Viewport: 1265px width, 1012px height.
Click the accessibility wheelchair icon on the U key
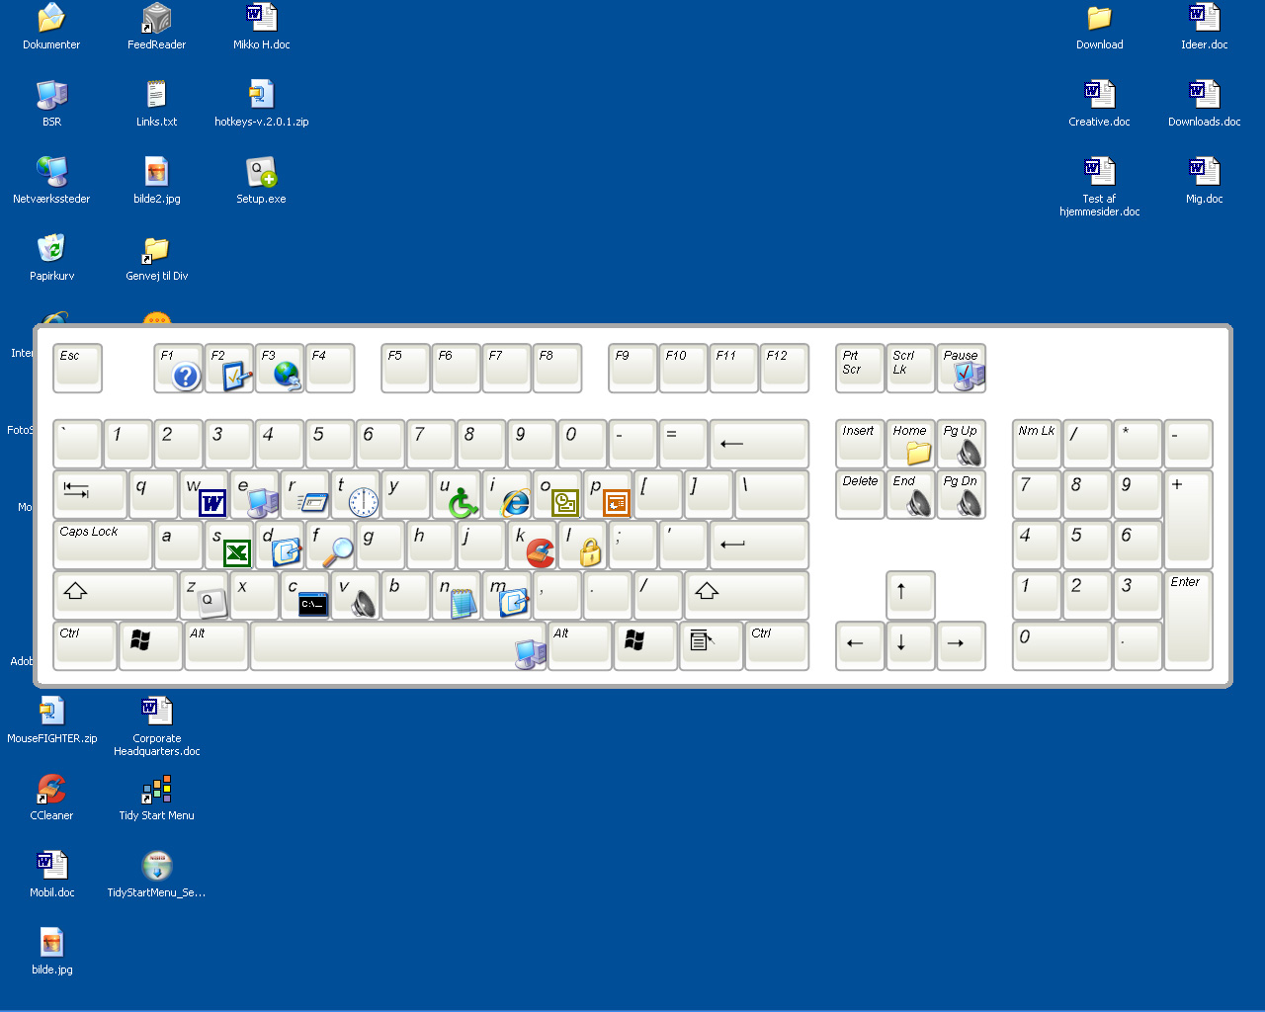[463, 503]
